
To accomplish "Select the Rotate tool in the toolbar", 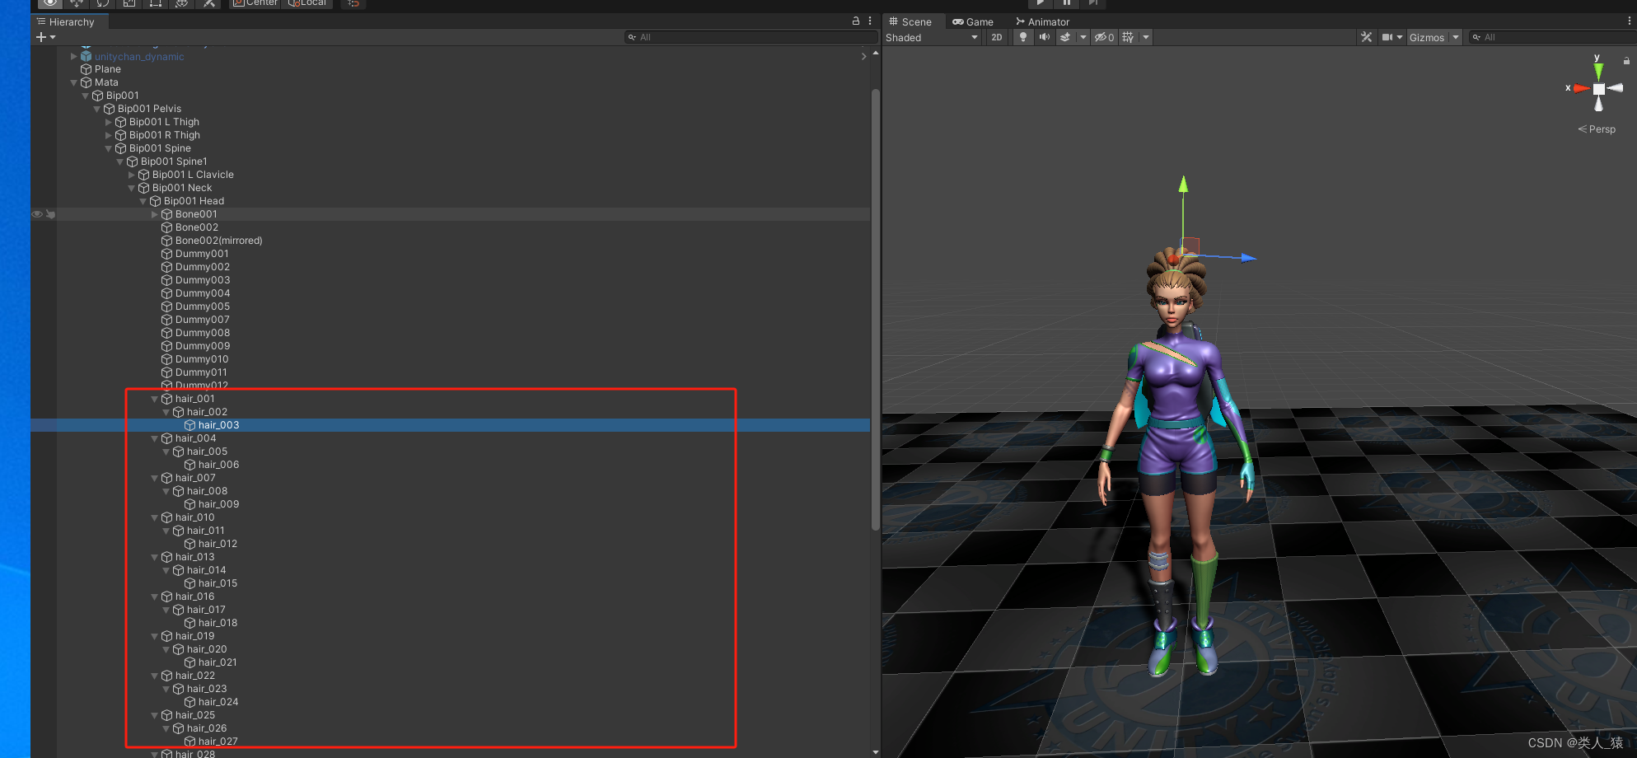I will [x=102, y=3].
